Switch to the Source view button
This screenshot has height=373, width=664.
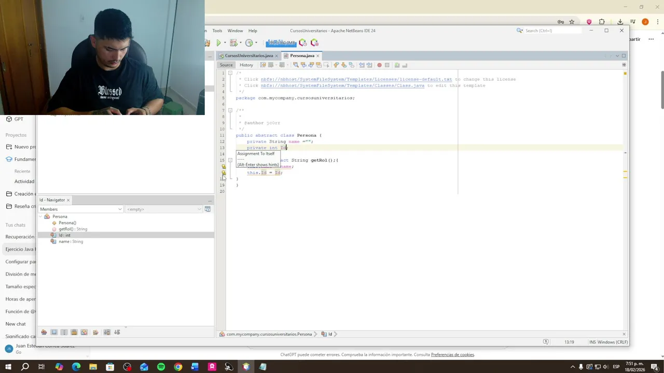226,65
